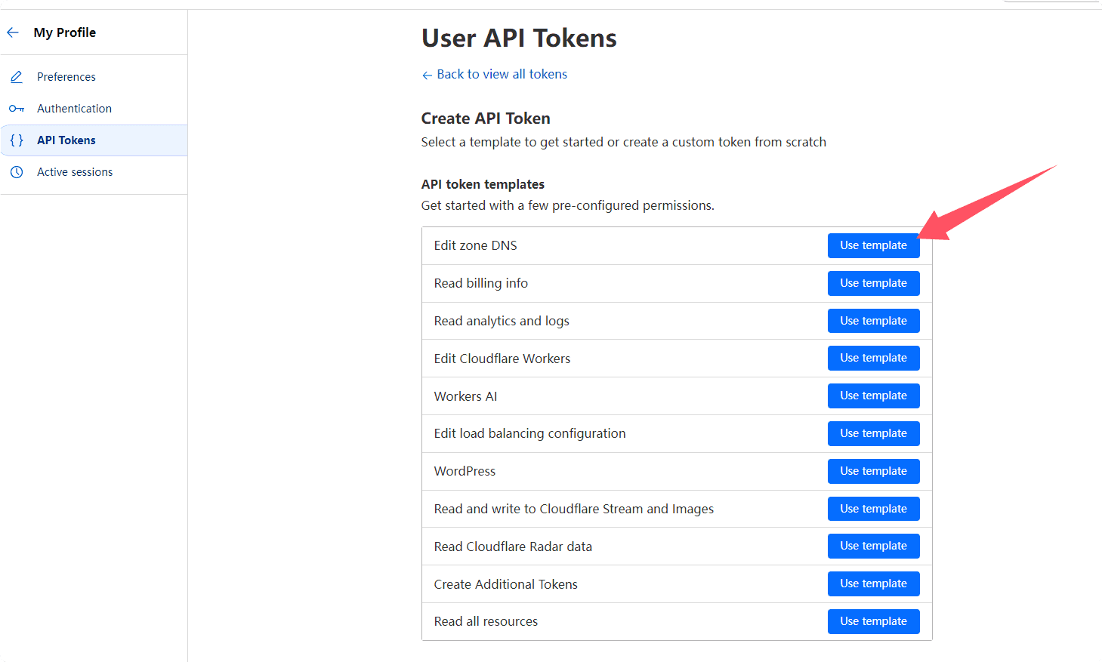Use template for Create Additional Tokens

[873, 583]
